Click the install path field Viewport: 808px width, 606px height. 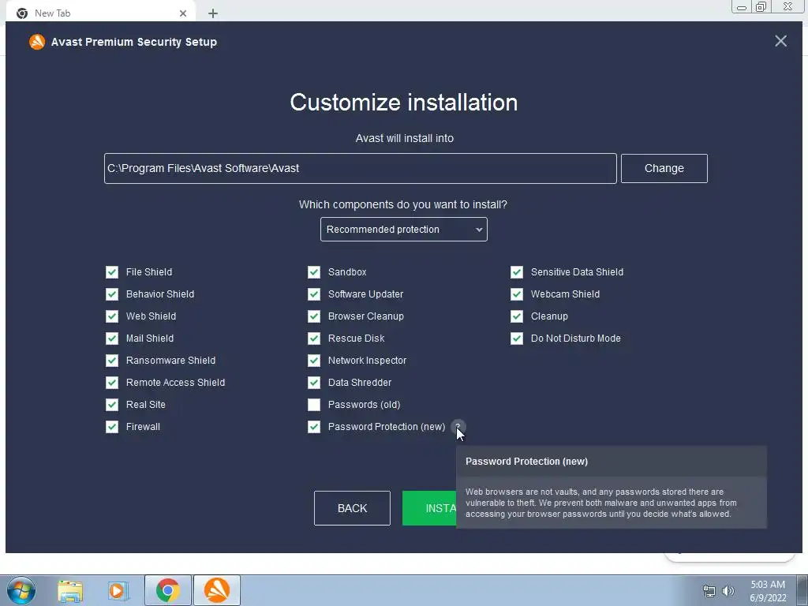[360, 169]
